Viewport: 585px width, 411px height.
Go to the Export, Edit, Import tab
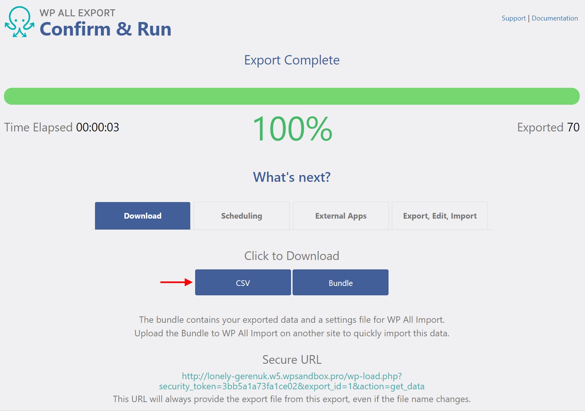[439, 216]
